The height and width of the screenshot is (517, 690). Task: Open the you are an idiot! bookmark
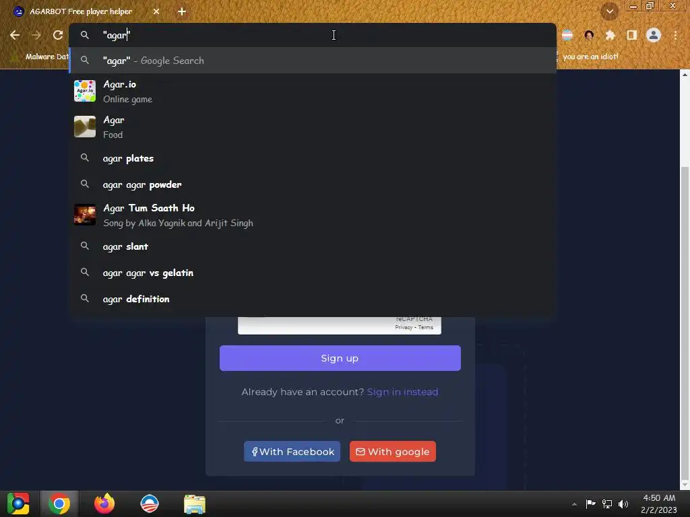coord(590,57)
